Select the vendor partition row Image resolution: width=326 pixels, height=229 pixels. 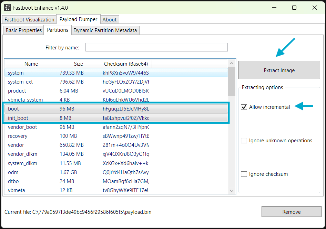tap(116, 145)
